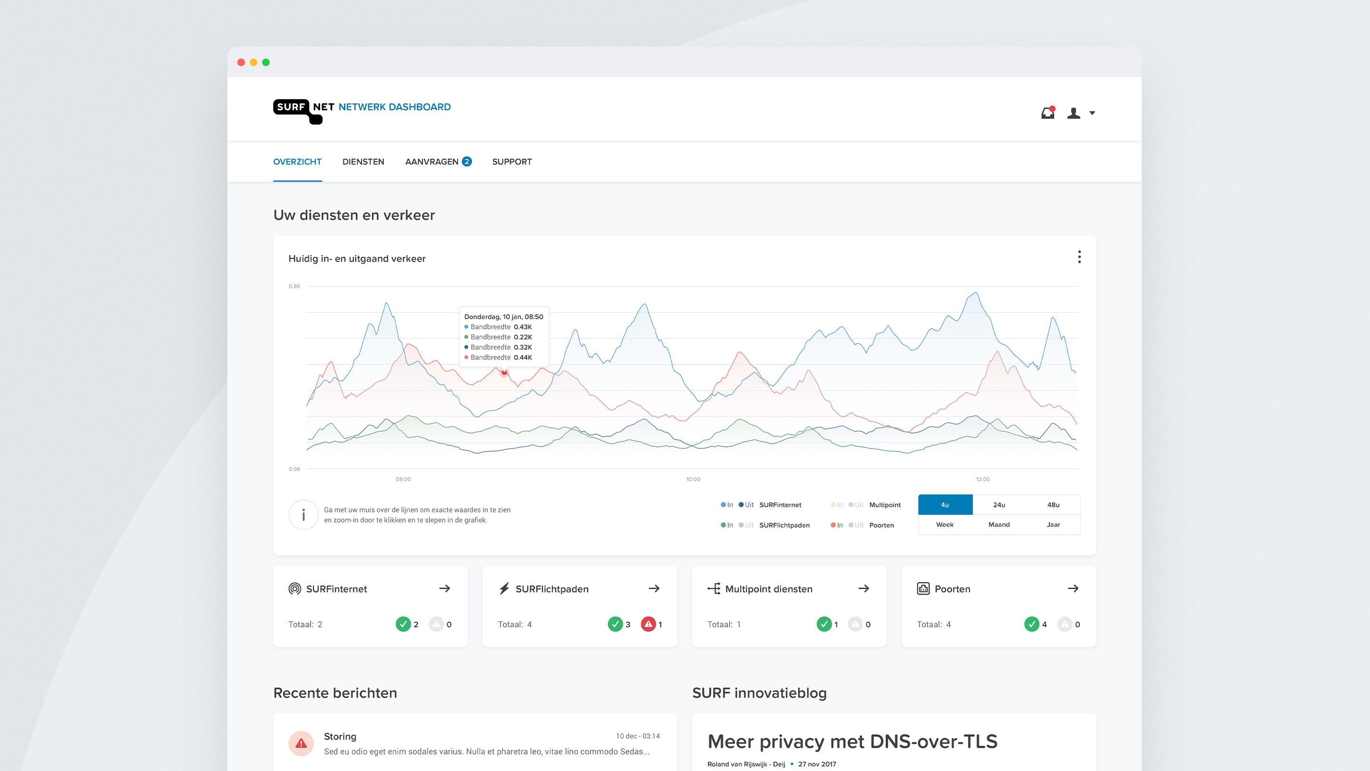
Task: Click the Multipoint diensten arrow
Action: pyautogui.click(x=864, y=589)
